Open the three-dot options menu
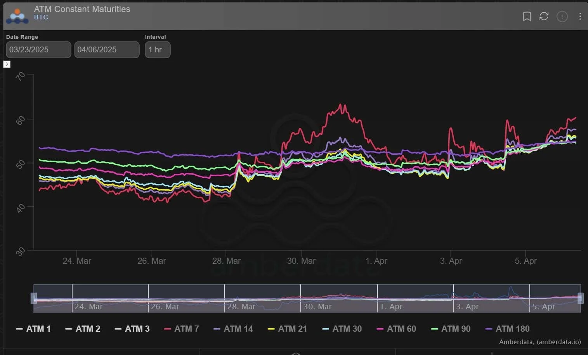This screenshot has height=355, width=588. coord(580,16)
